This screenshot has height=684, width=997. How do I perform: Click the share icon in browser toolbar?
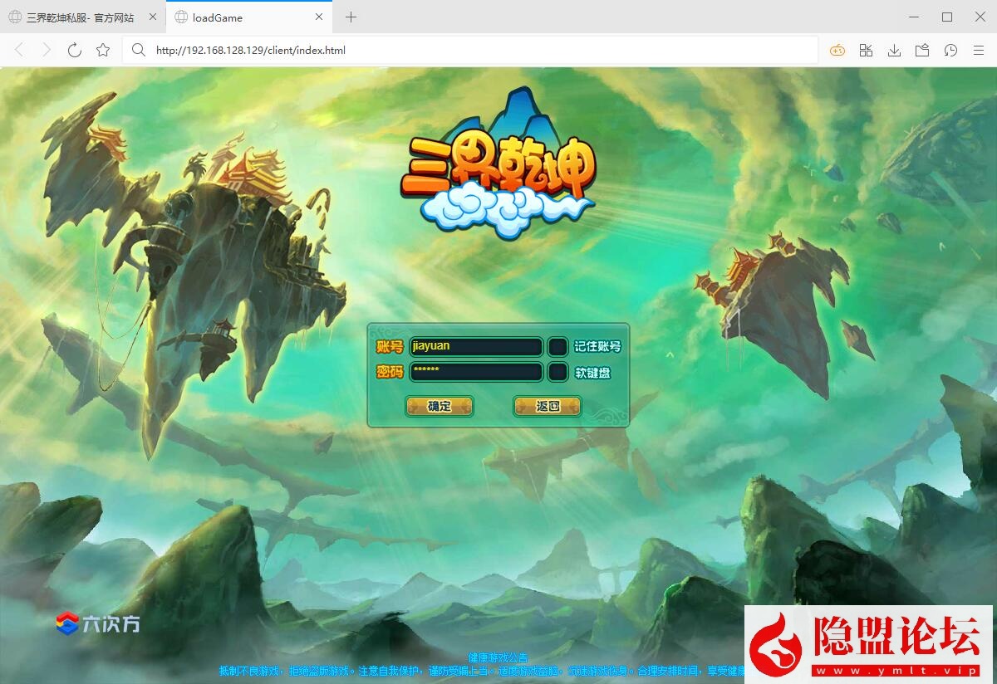922,51
